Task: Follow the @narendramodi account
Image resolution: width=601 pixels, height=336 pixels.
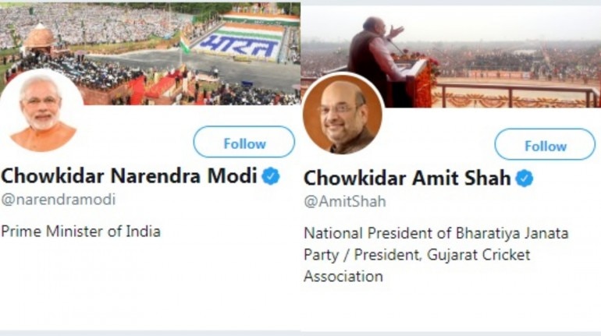Action: 244,143
